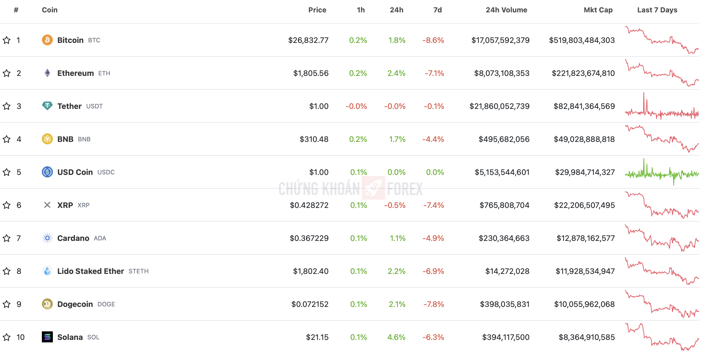The width and height of the screenshot is (702, 352).
Task: Click Bitcoin price $26,832.77
Action: click(308, 40)
